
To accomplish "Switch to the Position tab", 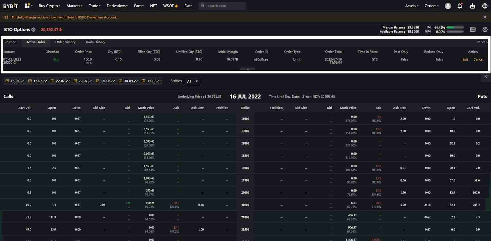I will pos(10,42).
